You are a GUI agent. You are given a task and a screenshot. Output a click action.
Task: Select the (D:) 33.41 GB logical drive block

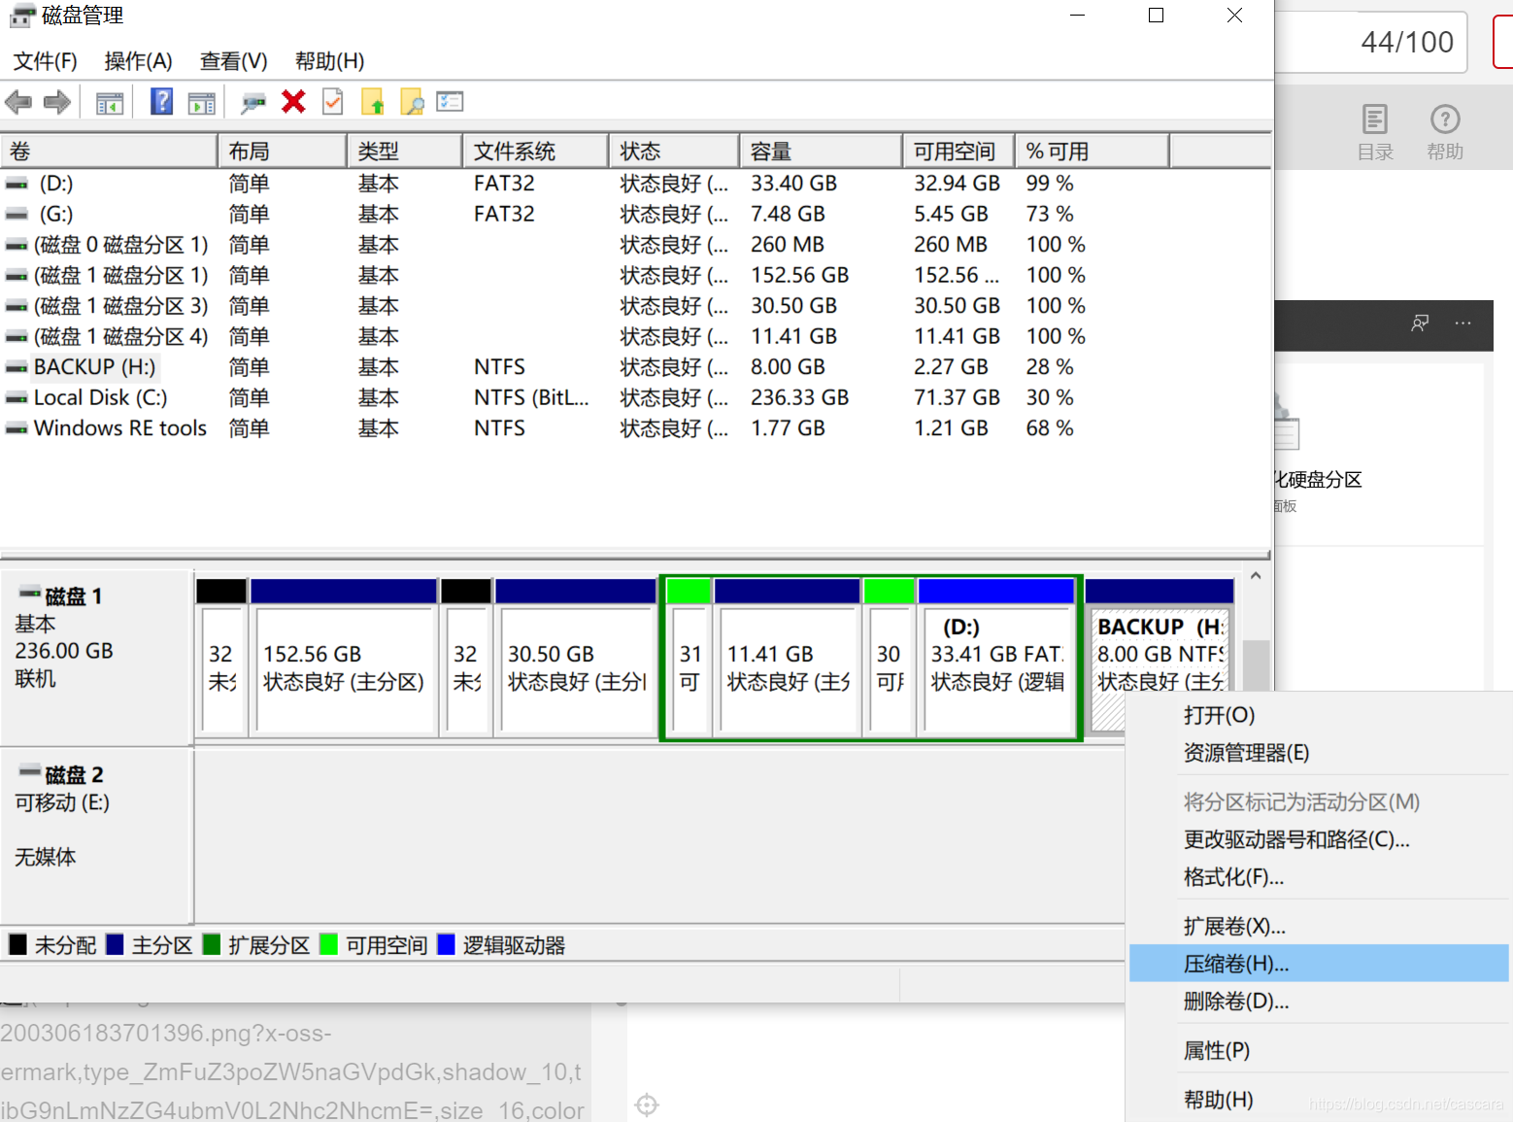[x=996, y=658]
